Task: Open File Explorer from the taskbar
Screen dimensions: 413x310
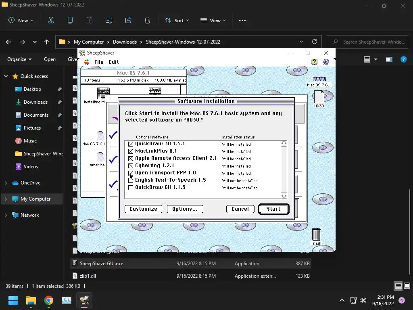Action: point(31,300)
